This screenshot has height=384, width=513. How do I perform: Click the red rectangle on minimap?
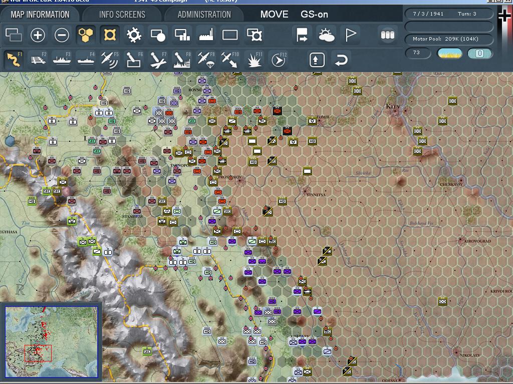(x=38, y=353)
